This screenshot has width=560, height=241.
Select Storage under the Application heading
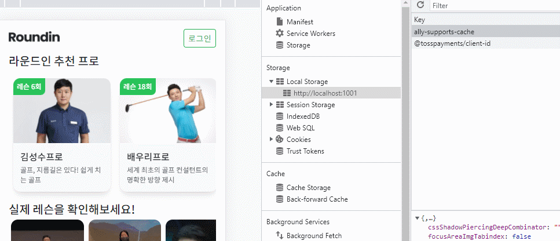[x=298, y=45]
